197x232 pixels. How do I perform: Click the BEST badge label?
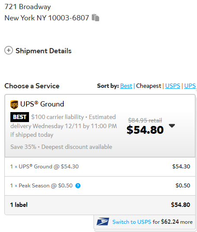tap(19, 117)
